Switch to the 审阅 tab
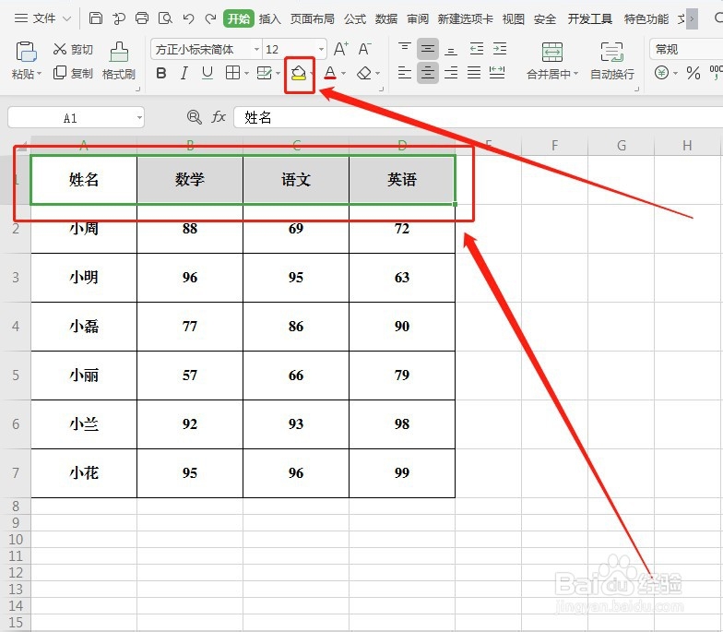 (418, 18)
